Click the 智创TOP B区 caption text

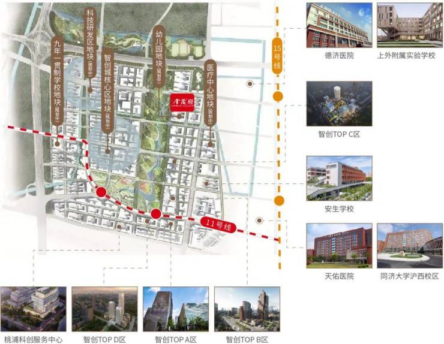tap(247, 339)
